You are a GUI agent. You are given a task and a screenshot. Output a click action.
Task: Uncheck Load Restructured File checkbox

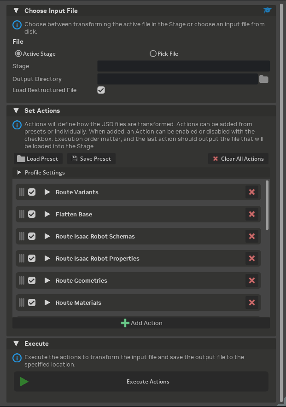[x=101, y=90]
